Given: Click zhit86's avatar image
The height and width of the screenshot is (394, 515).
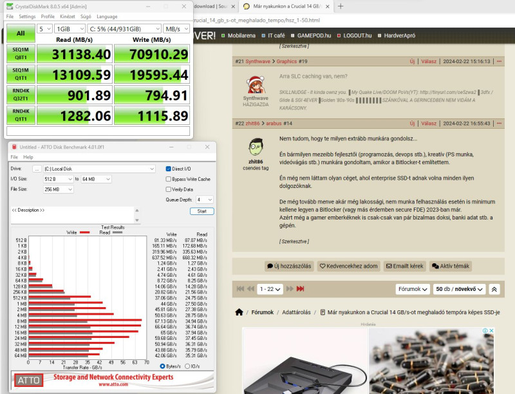Looking at the screenshot, I should [256, 147].
